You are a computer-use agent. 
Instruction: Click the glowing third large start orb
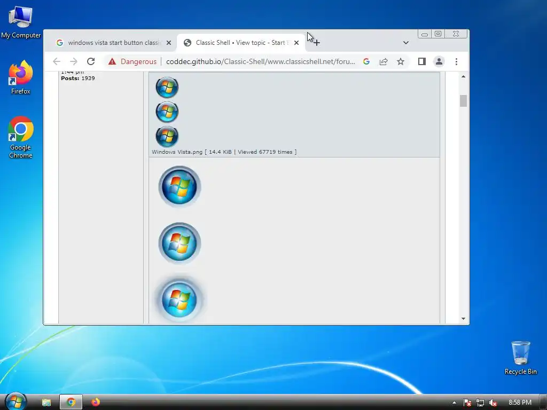tap(179, 300)
